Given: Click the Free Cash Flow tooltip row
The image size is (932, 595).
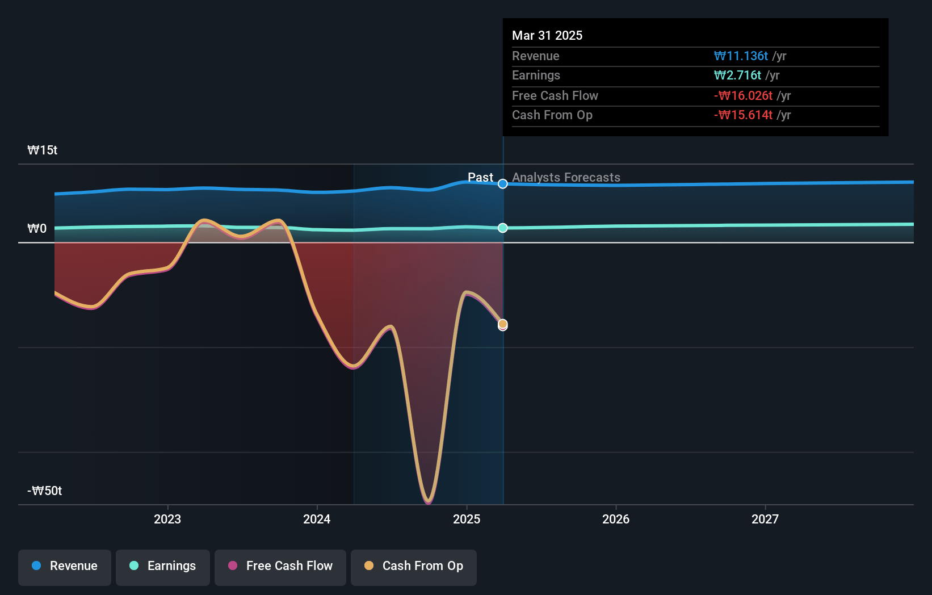Looking at the screenshot, I should (x=696, y=95).
